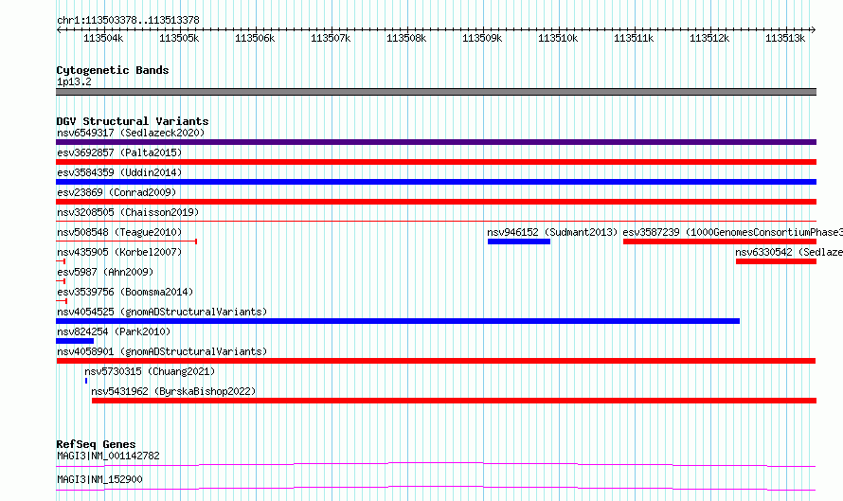
Task: Click ruler position 113511k
Action: (634, 38)
